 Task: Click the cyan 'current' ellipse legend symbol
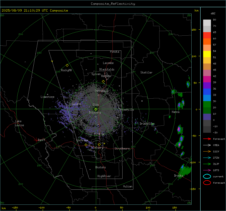point(207,176)
